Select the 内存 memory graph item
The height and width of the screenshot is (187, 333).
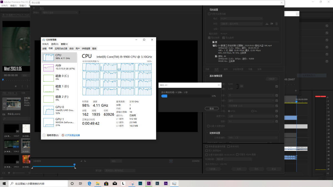coord(59,67)
